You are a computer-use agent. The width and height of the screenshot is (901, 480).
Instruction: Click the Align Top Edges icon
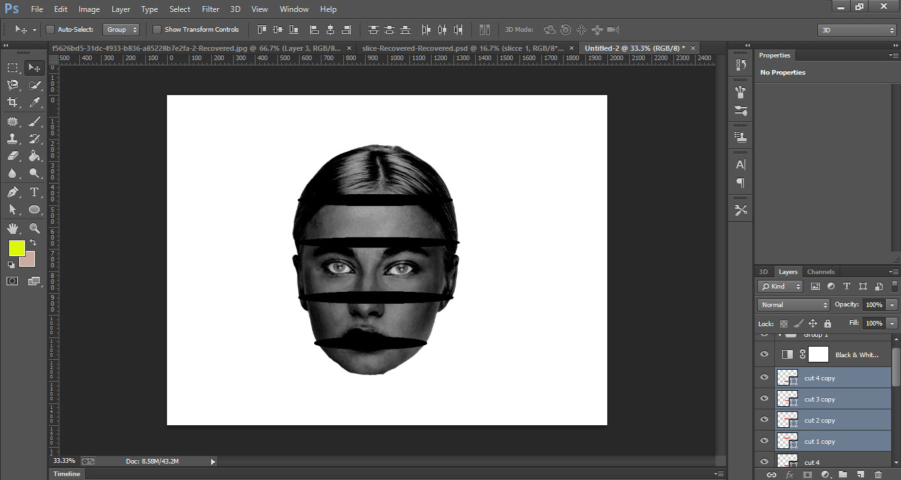coord(262,30)
